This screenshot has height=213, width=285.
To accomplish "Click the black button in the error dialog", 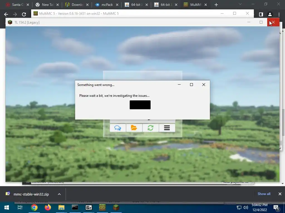I will (140, 105).
